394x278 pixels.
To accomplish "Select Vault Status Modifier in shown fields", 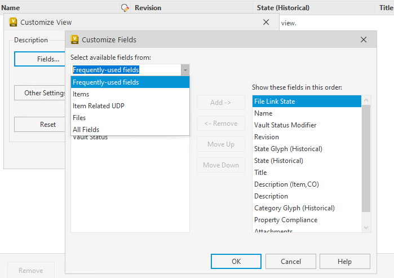I will pyautogui.click(x=285, y=125).
